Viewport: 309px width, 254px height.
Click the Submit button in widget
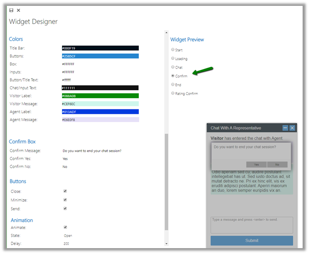tap(251, 241)
